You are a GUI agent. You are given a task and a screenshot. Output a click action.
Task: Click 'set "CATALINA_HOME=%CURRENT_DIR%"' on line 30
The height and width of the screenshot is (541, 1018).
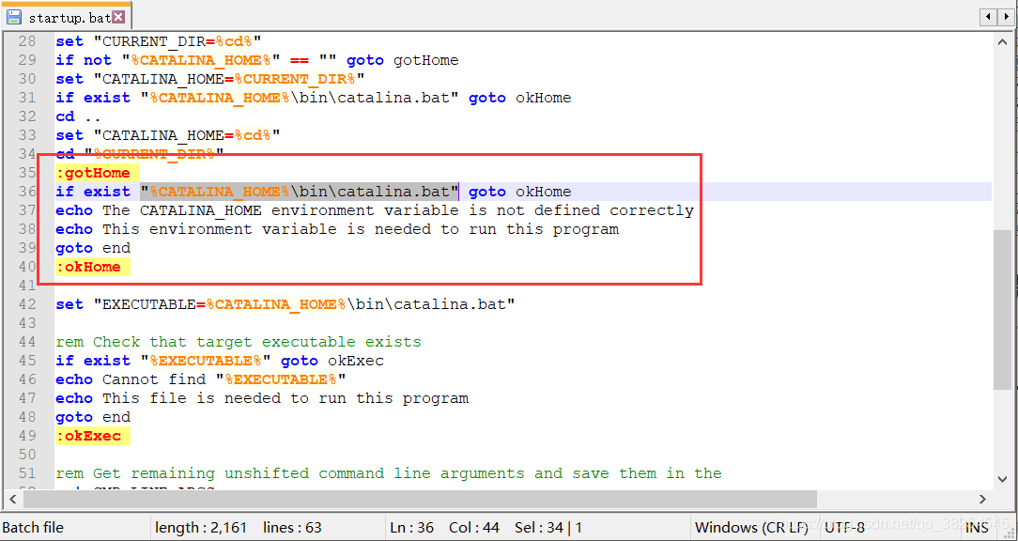click(x=210, y=79)
